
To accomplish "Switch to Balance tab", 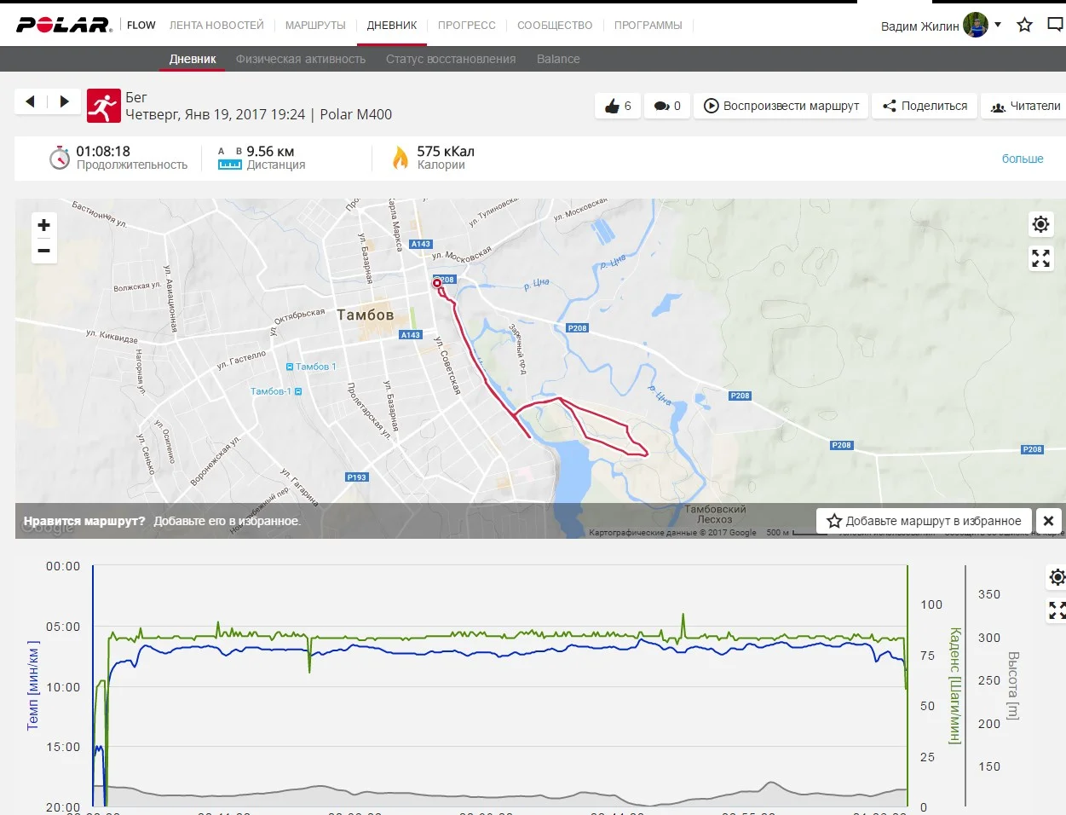I will coord(558,59).
